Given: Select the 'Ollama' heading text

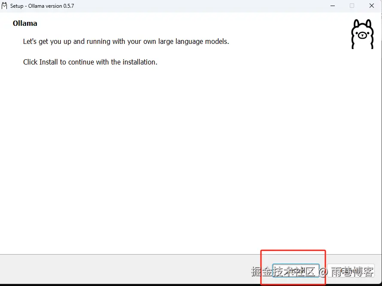Looking at the screenshot, I should [25, 23].
